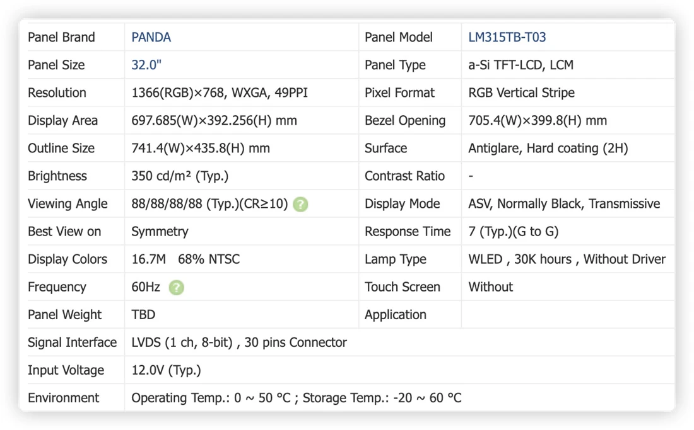Select the Operating Temp. and Storage Temp. value
This screenshot has height=430, width=694.
click(x=296, y=399)
